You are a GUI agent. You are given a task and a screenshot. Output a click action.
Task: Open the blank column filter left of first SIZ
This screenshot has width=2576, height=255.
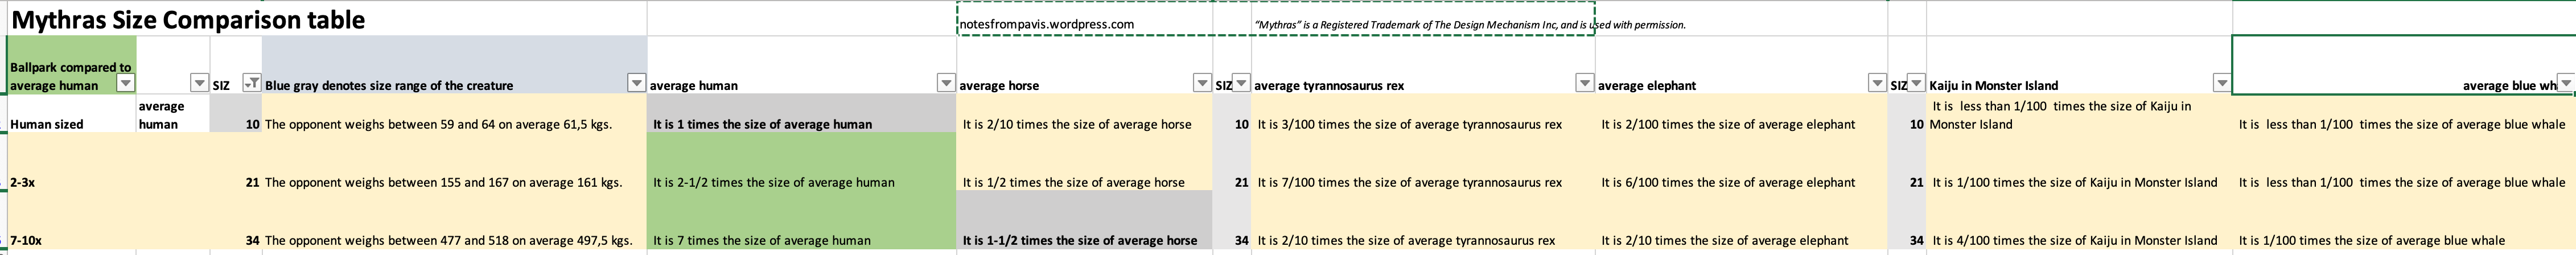199,83
